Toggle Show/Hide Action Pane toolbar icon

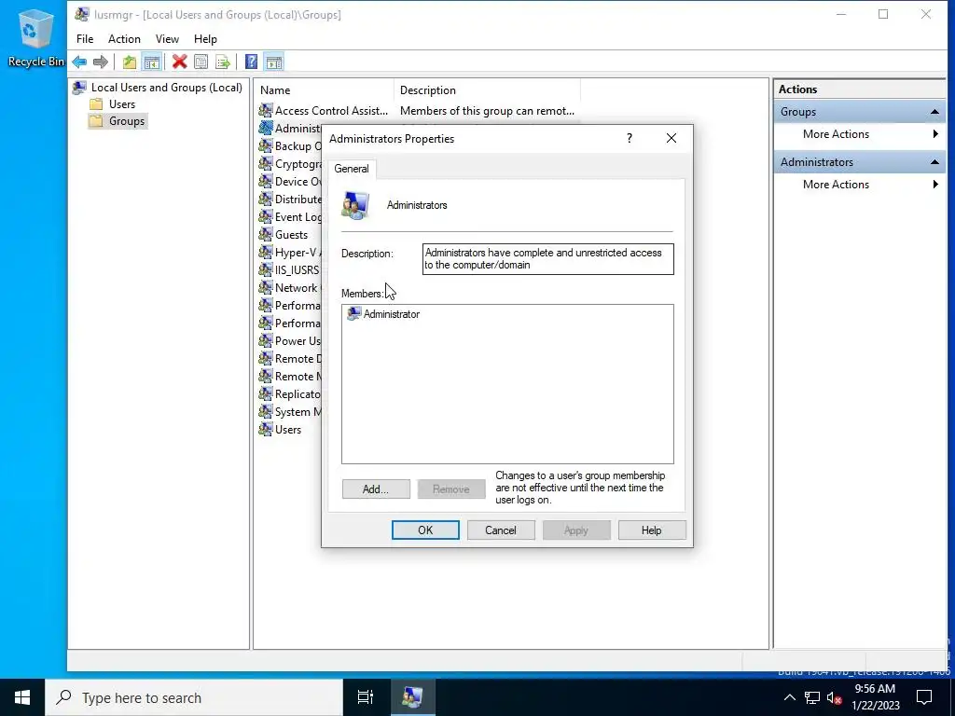click(x=274, y=62)
